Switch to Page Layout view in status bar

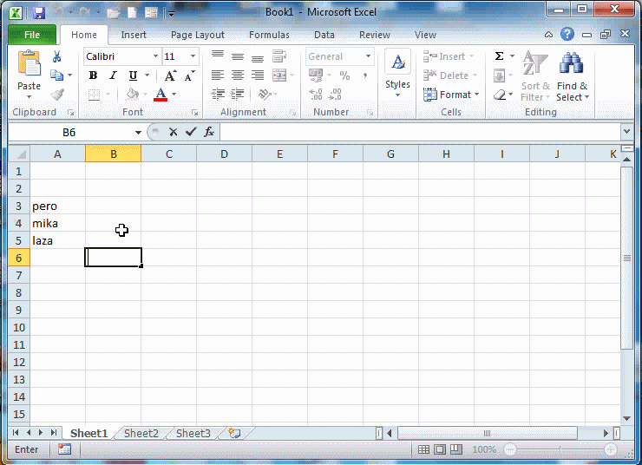440,449
